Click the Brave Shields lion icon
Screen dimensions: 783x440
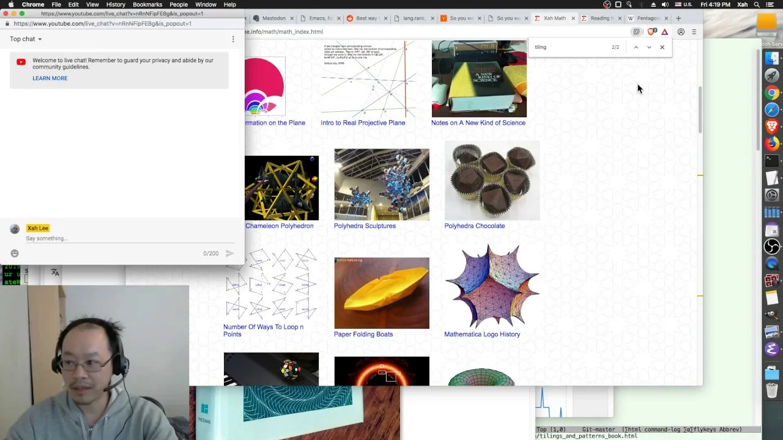[x=651, y=32]
